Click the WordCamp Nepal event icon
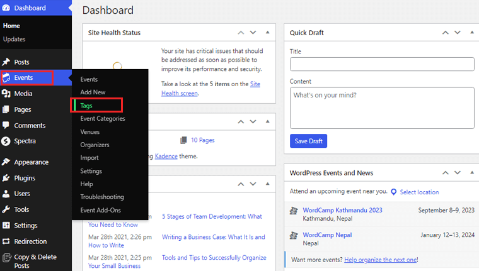 (x=294, y=235)
